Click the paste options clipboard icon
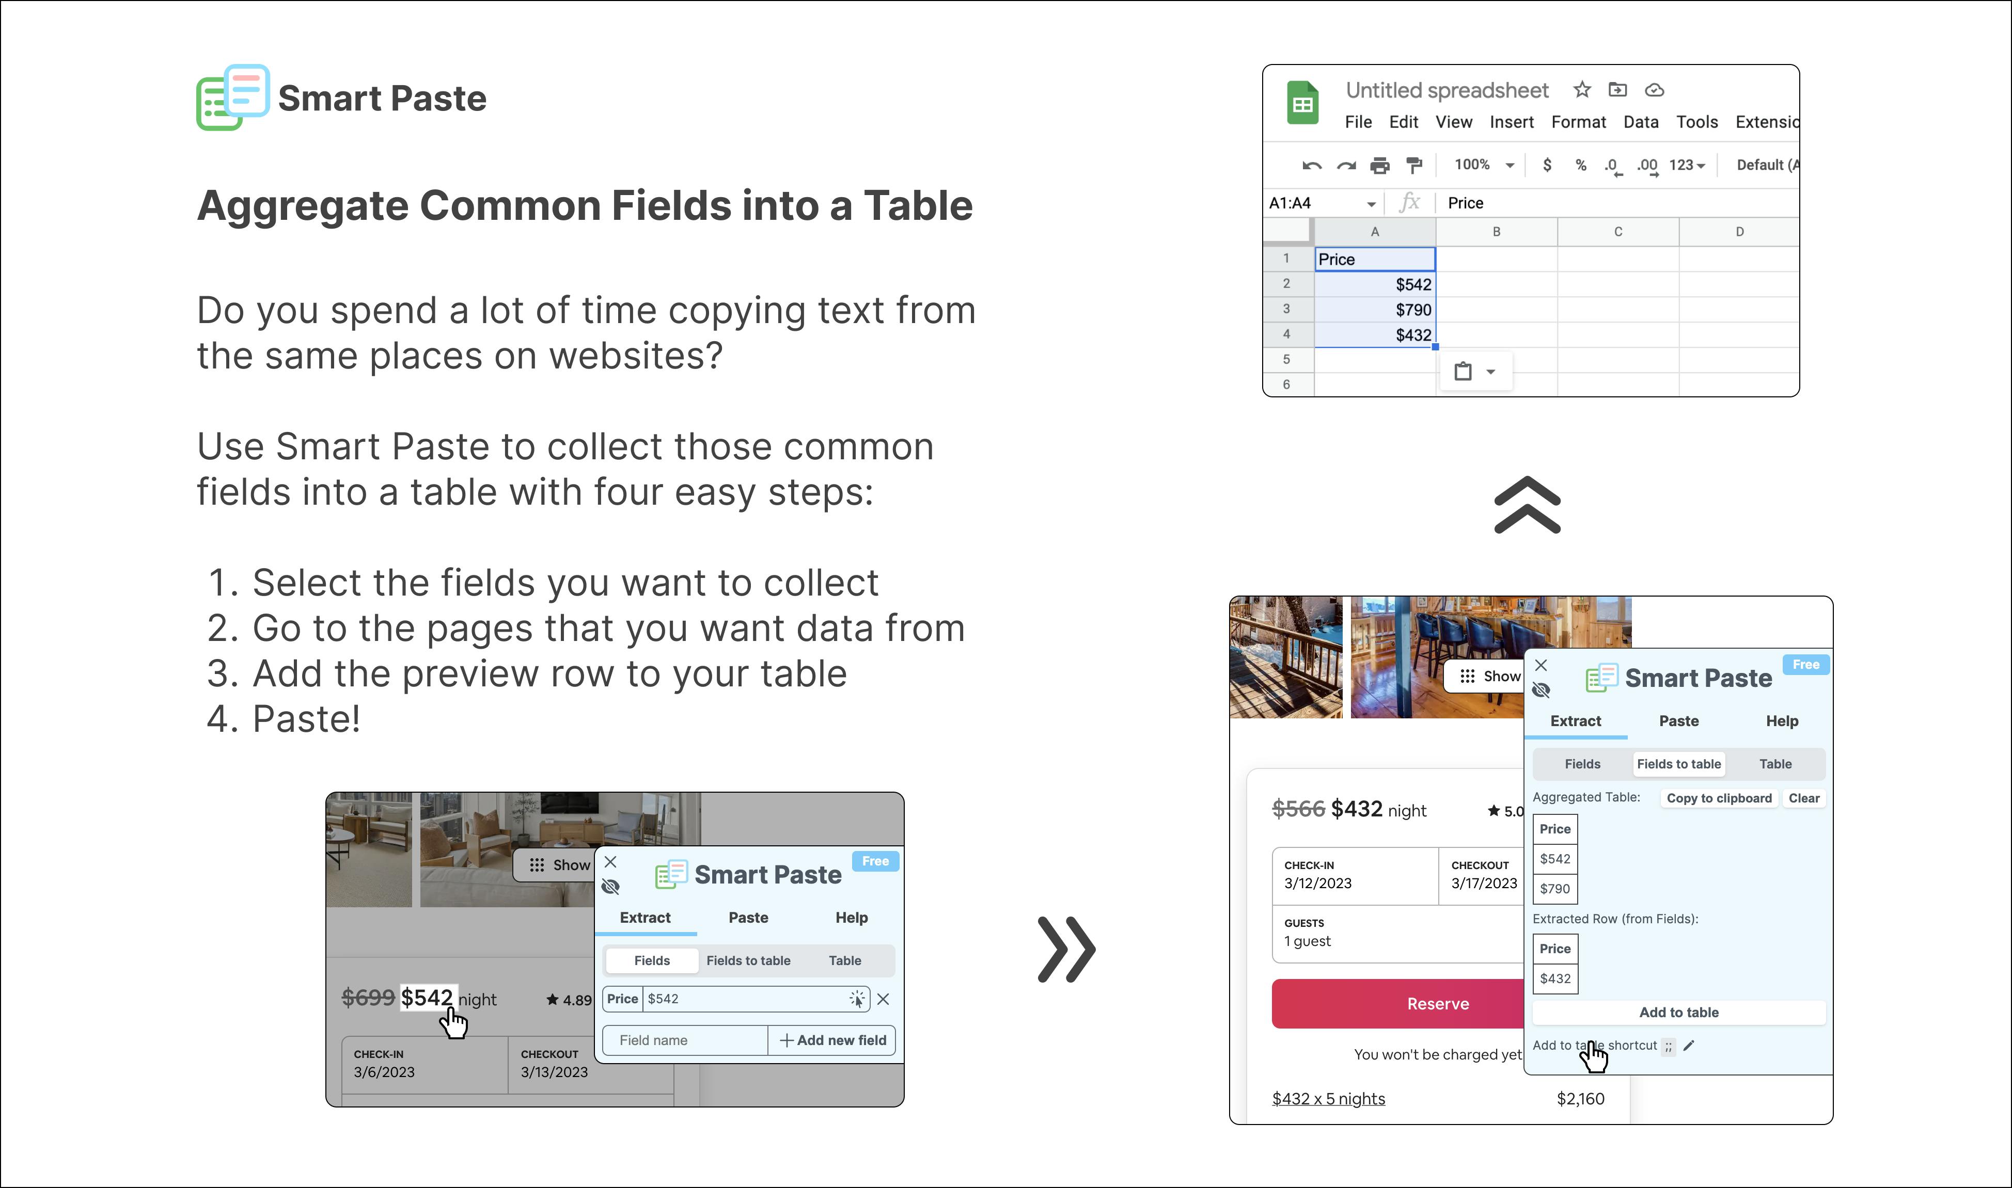 [x=1464, y=372]
